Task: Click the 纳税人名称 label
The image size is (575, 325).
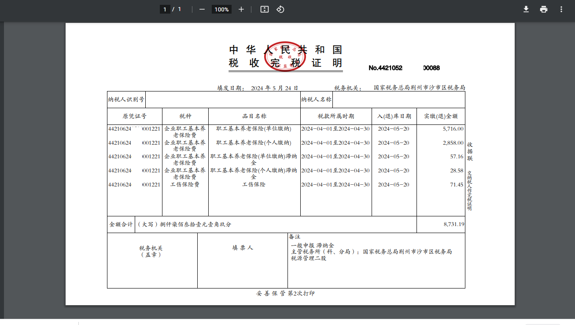Action: click(x=317, y=99)
